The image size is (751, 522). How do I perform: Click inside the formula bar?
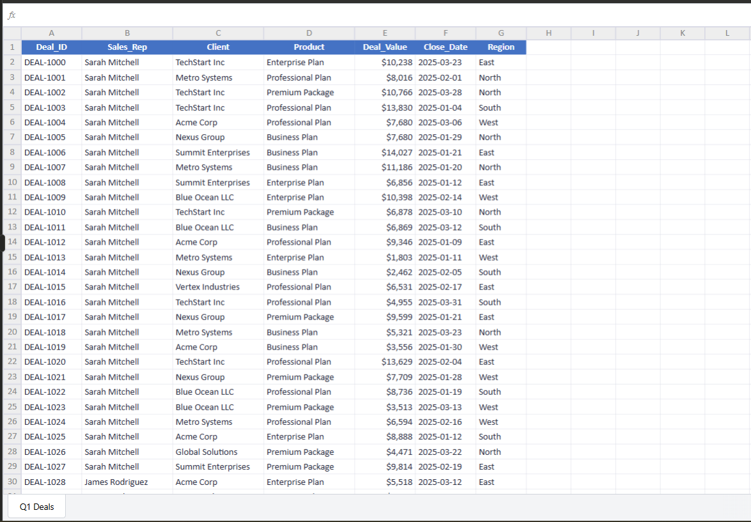click(x=256, y=14)
